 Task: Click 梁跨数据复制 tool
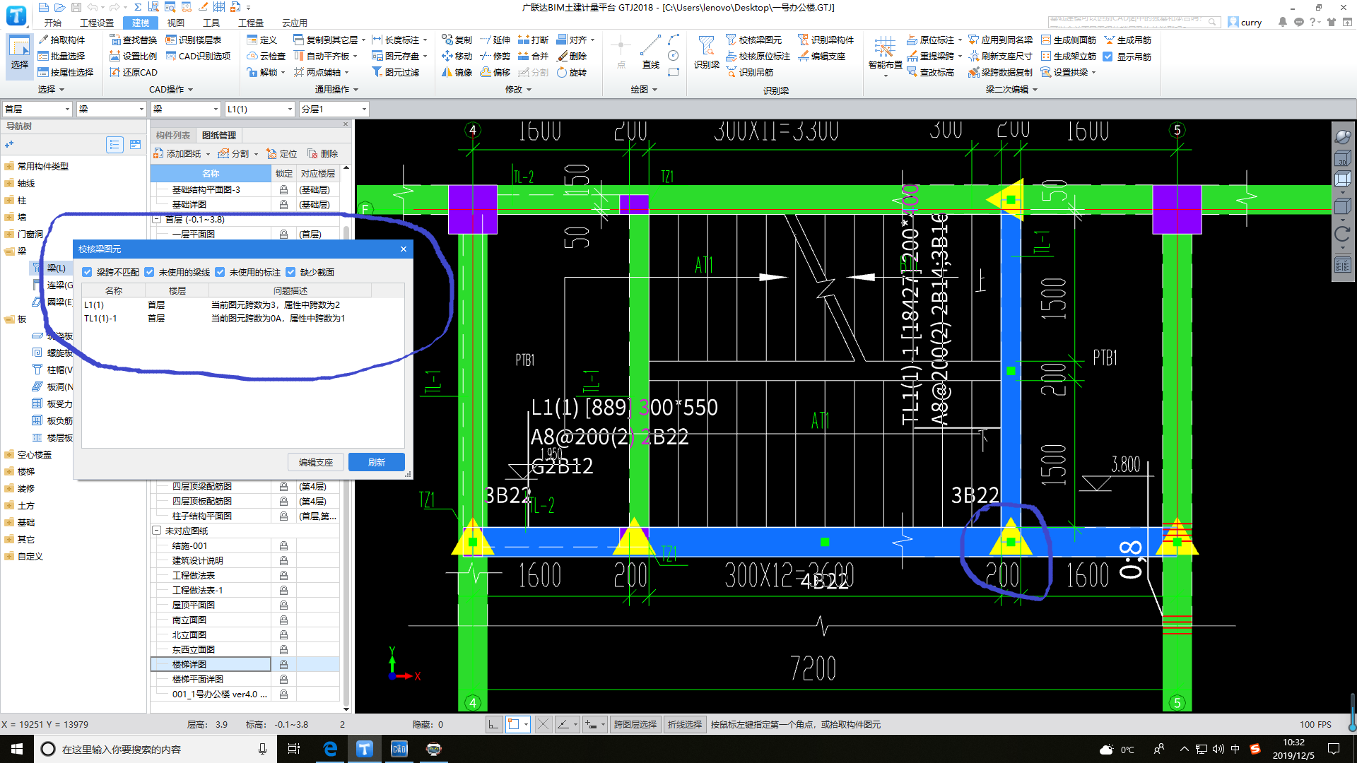(1001, 72)
